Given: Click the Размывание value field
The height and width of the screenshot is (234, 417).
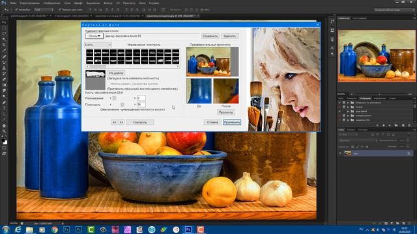Looking at the screenshot, I should [x=141, y=98].
